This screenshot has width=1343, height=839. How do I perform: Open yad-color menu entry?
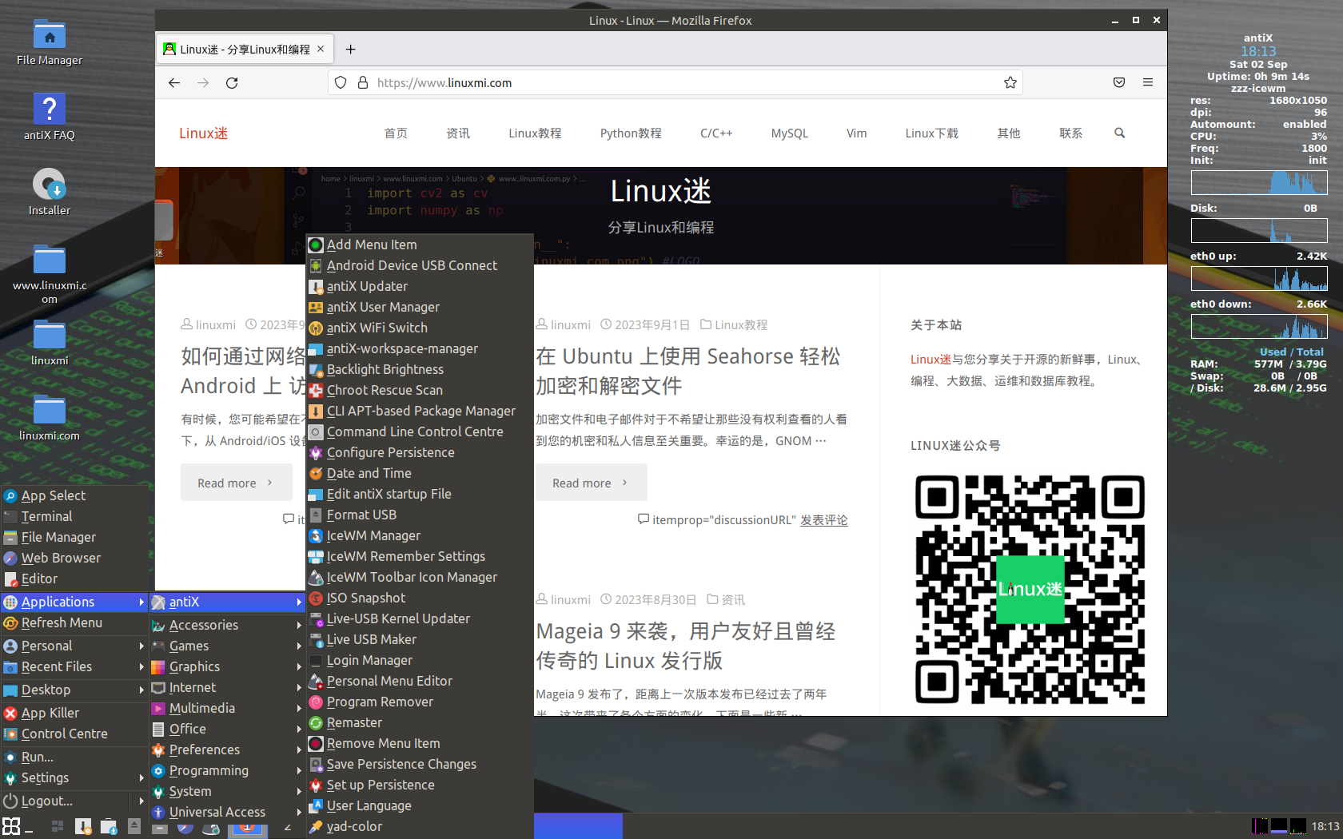coord(420,826)
